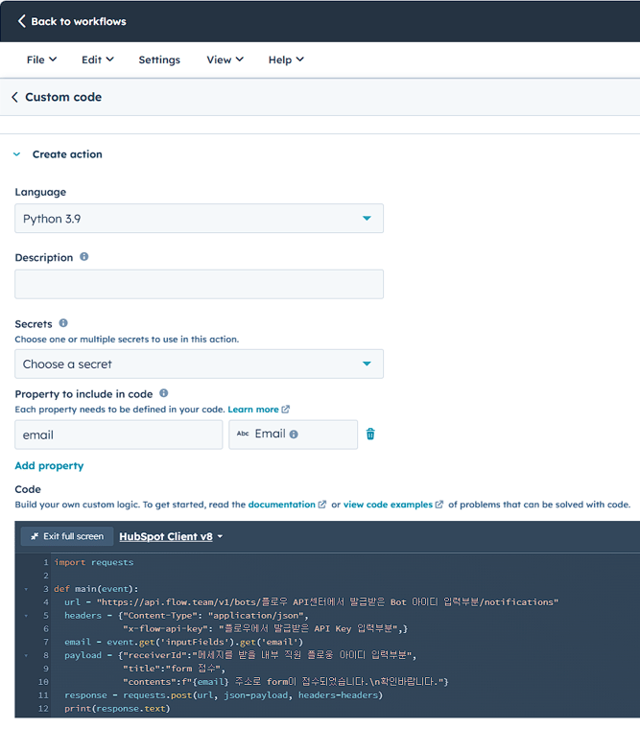Image resolution: width=640 pixels, height=729 pixels.
Task: Click external link icon after Learn more
Action: (x=286, y=410)
